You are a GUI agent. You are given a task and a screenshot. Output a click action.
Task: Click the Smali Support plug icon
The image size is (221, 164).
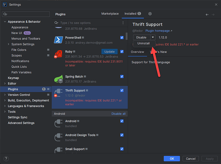[58, 150]
